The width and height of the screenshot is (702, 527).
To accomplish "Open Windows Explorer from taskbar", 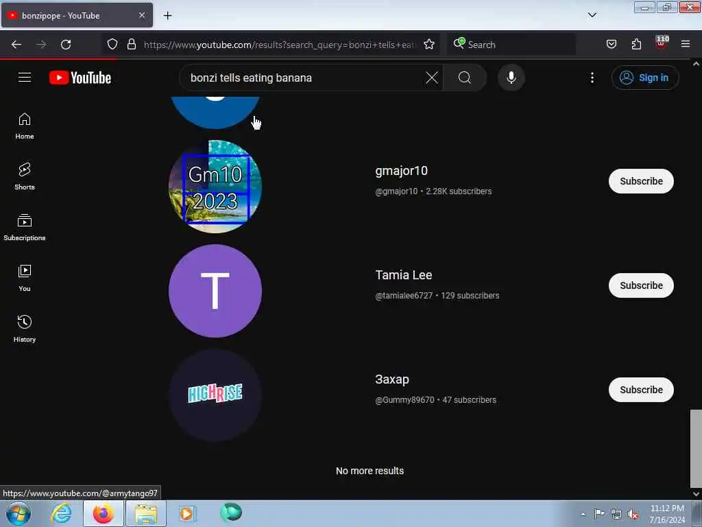I will (146, 513).
